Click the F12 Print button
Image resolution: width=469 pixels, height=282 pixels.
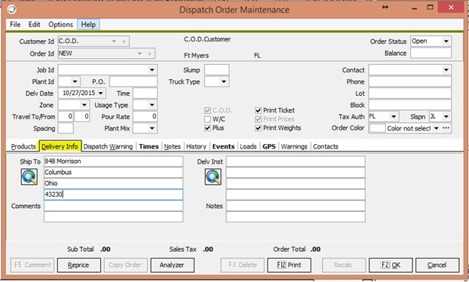[x=289, y=265]
